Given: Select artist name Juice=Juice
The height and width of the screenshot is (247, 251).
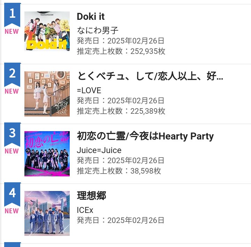Looking at the screenshot, I should coord(99,150).
